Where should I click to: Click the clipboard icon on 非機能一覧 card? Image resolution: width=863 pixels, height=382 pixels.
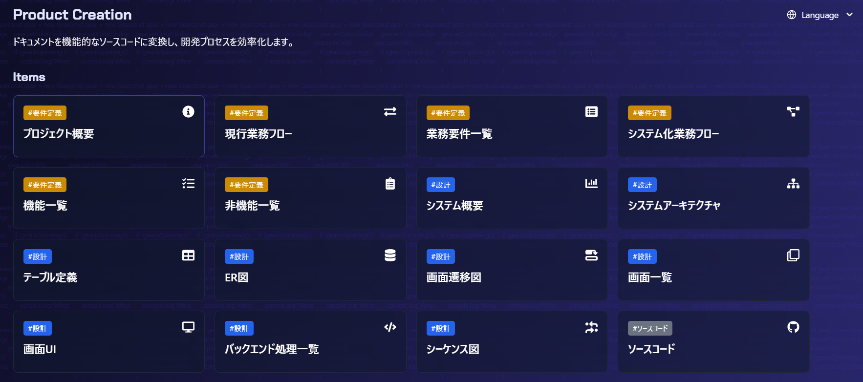tap(390, 184)
